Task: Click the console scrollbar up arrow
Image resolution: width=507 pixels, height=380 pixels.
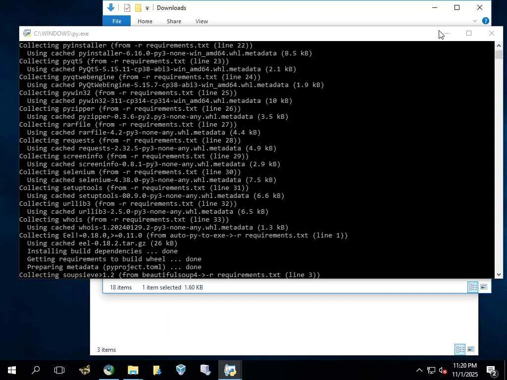Action: pyautogui.click(x=499, y=46)
